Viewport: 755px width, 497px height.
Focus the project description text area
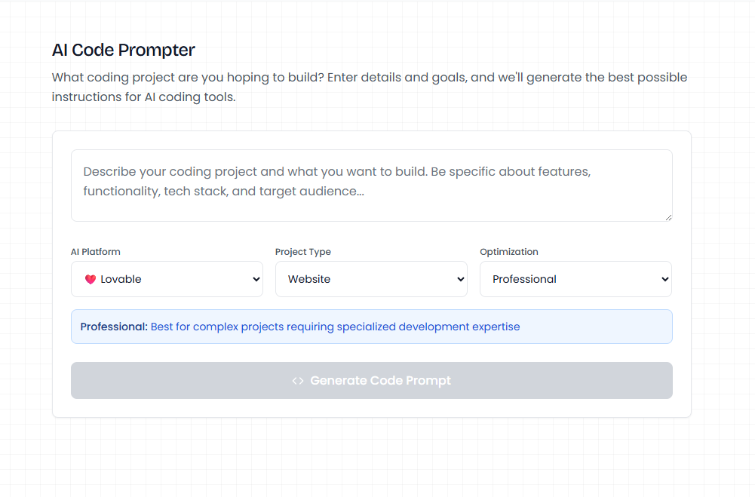pyautogui.click(x=371, y=185)
